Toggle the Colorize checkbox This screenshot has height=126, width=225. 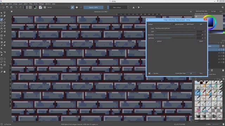click(x=156, y=41)
